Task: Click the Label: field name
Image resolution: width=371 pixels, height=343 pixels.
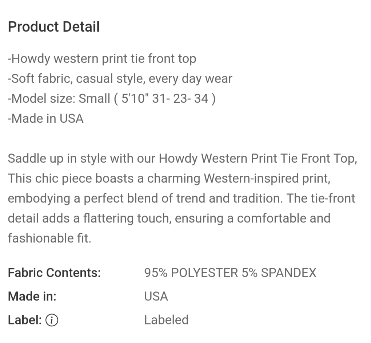Action: click(25, 320)
